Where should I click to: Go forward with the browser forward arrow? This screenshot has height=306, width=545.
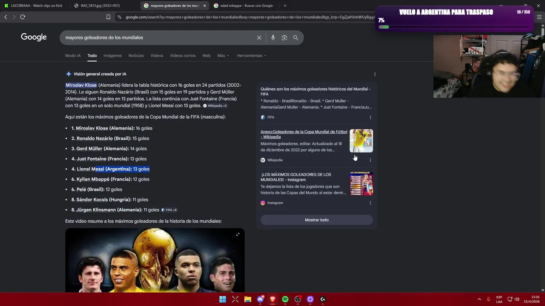click(x=14, y=17)
